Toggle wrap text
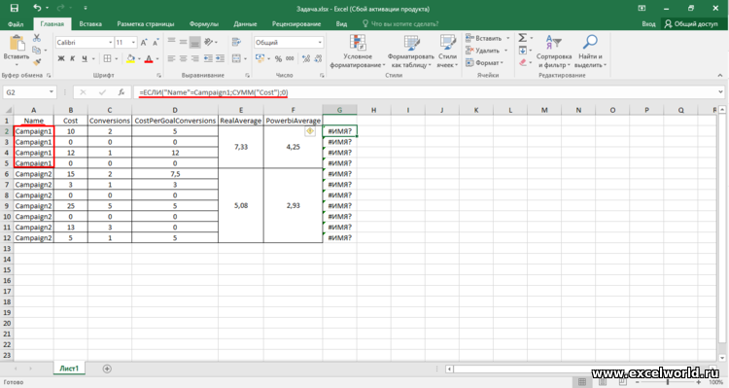Viewport: 729px width, 388px height. point(236,43)
